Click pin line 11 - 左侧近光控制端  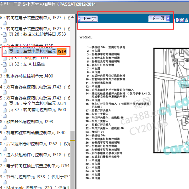(98, 83)
